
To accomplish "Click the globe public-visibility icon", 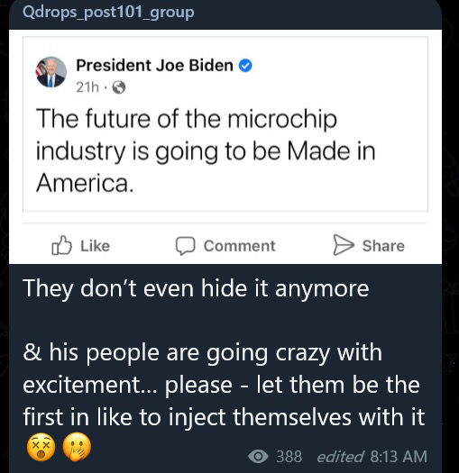I will [119, 87].
